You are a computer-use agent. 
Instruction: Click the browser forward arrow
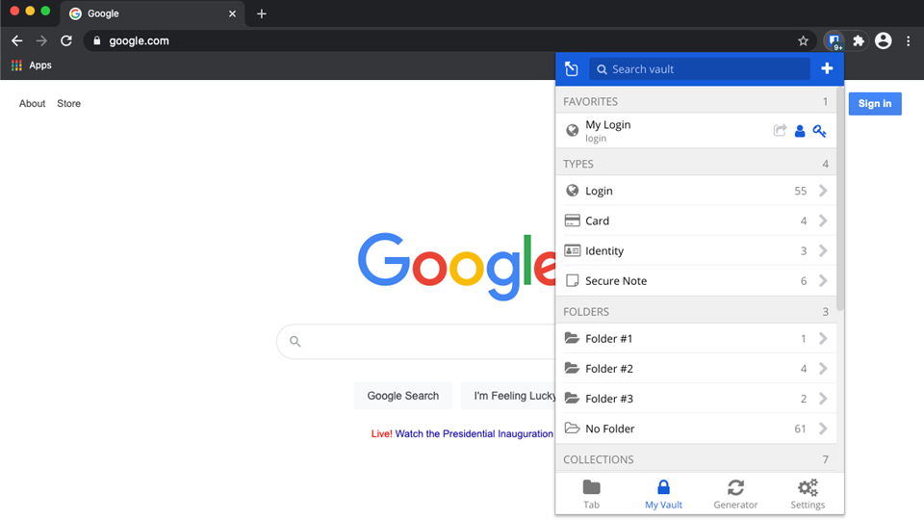point(41,40)
